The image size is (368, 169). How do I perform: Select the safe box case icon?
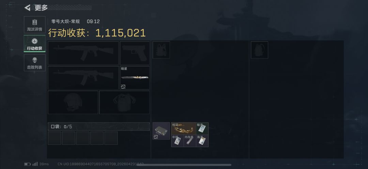pos(161,131)
